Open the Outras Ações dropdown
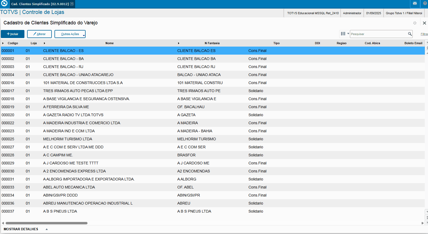This screenshot has width=428, height=234. pyautogui.click(x=70, y=34)
